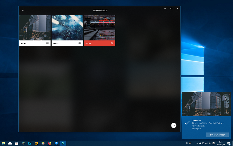Switch to Firefox in the taskbar
This screenshot has height=146, width=233.
tap(50, 143)
